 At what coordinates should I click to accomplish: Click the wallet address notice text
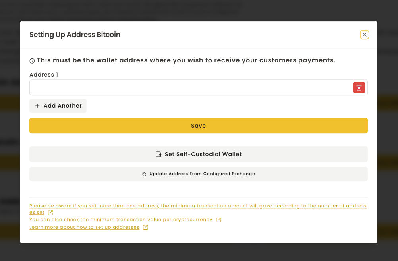pyautogui.click(x=186, y=60)
